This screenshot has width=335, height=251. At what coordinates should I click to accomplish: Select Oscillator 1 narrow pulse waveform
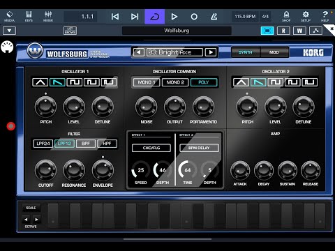tap(109, 82)
